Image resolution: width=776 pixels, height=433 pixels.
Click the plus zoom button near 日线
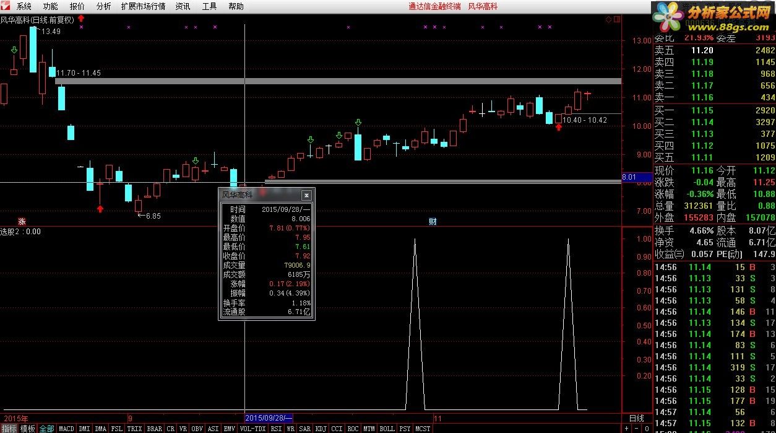point(626,428)
